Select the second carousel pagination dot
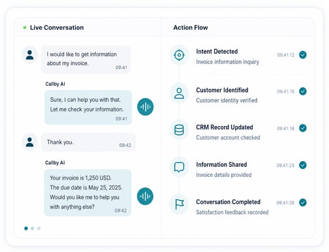Screen dimensions: 329x252 [32, 228]
